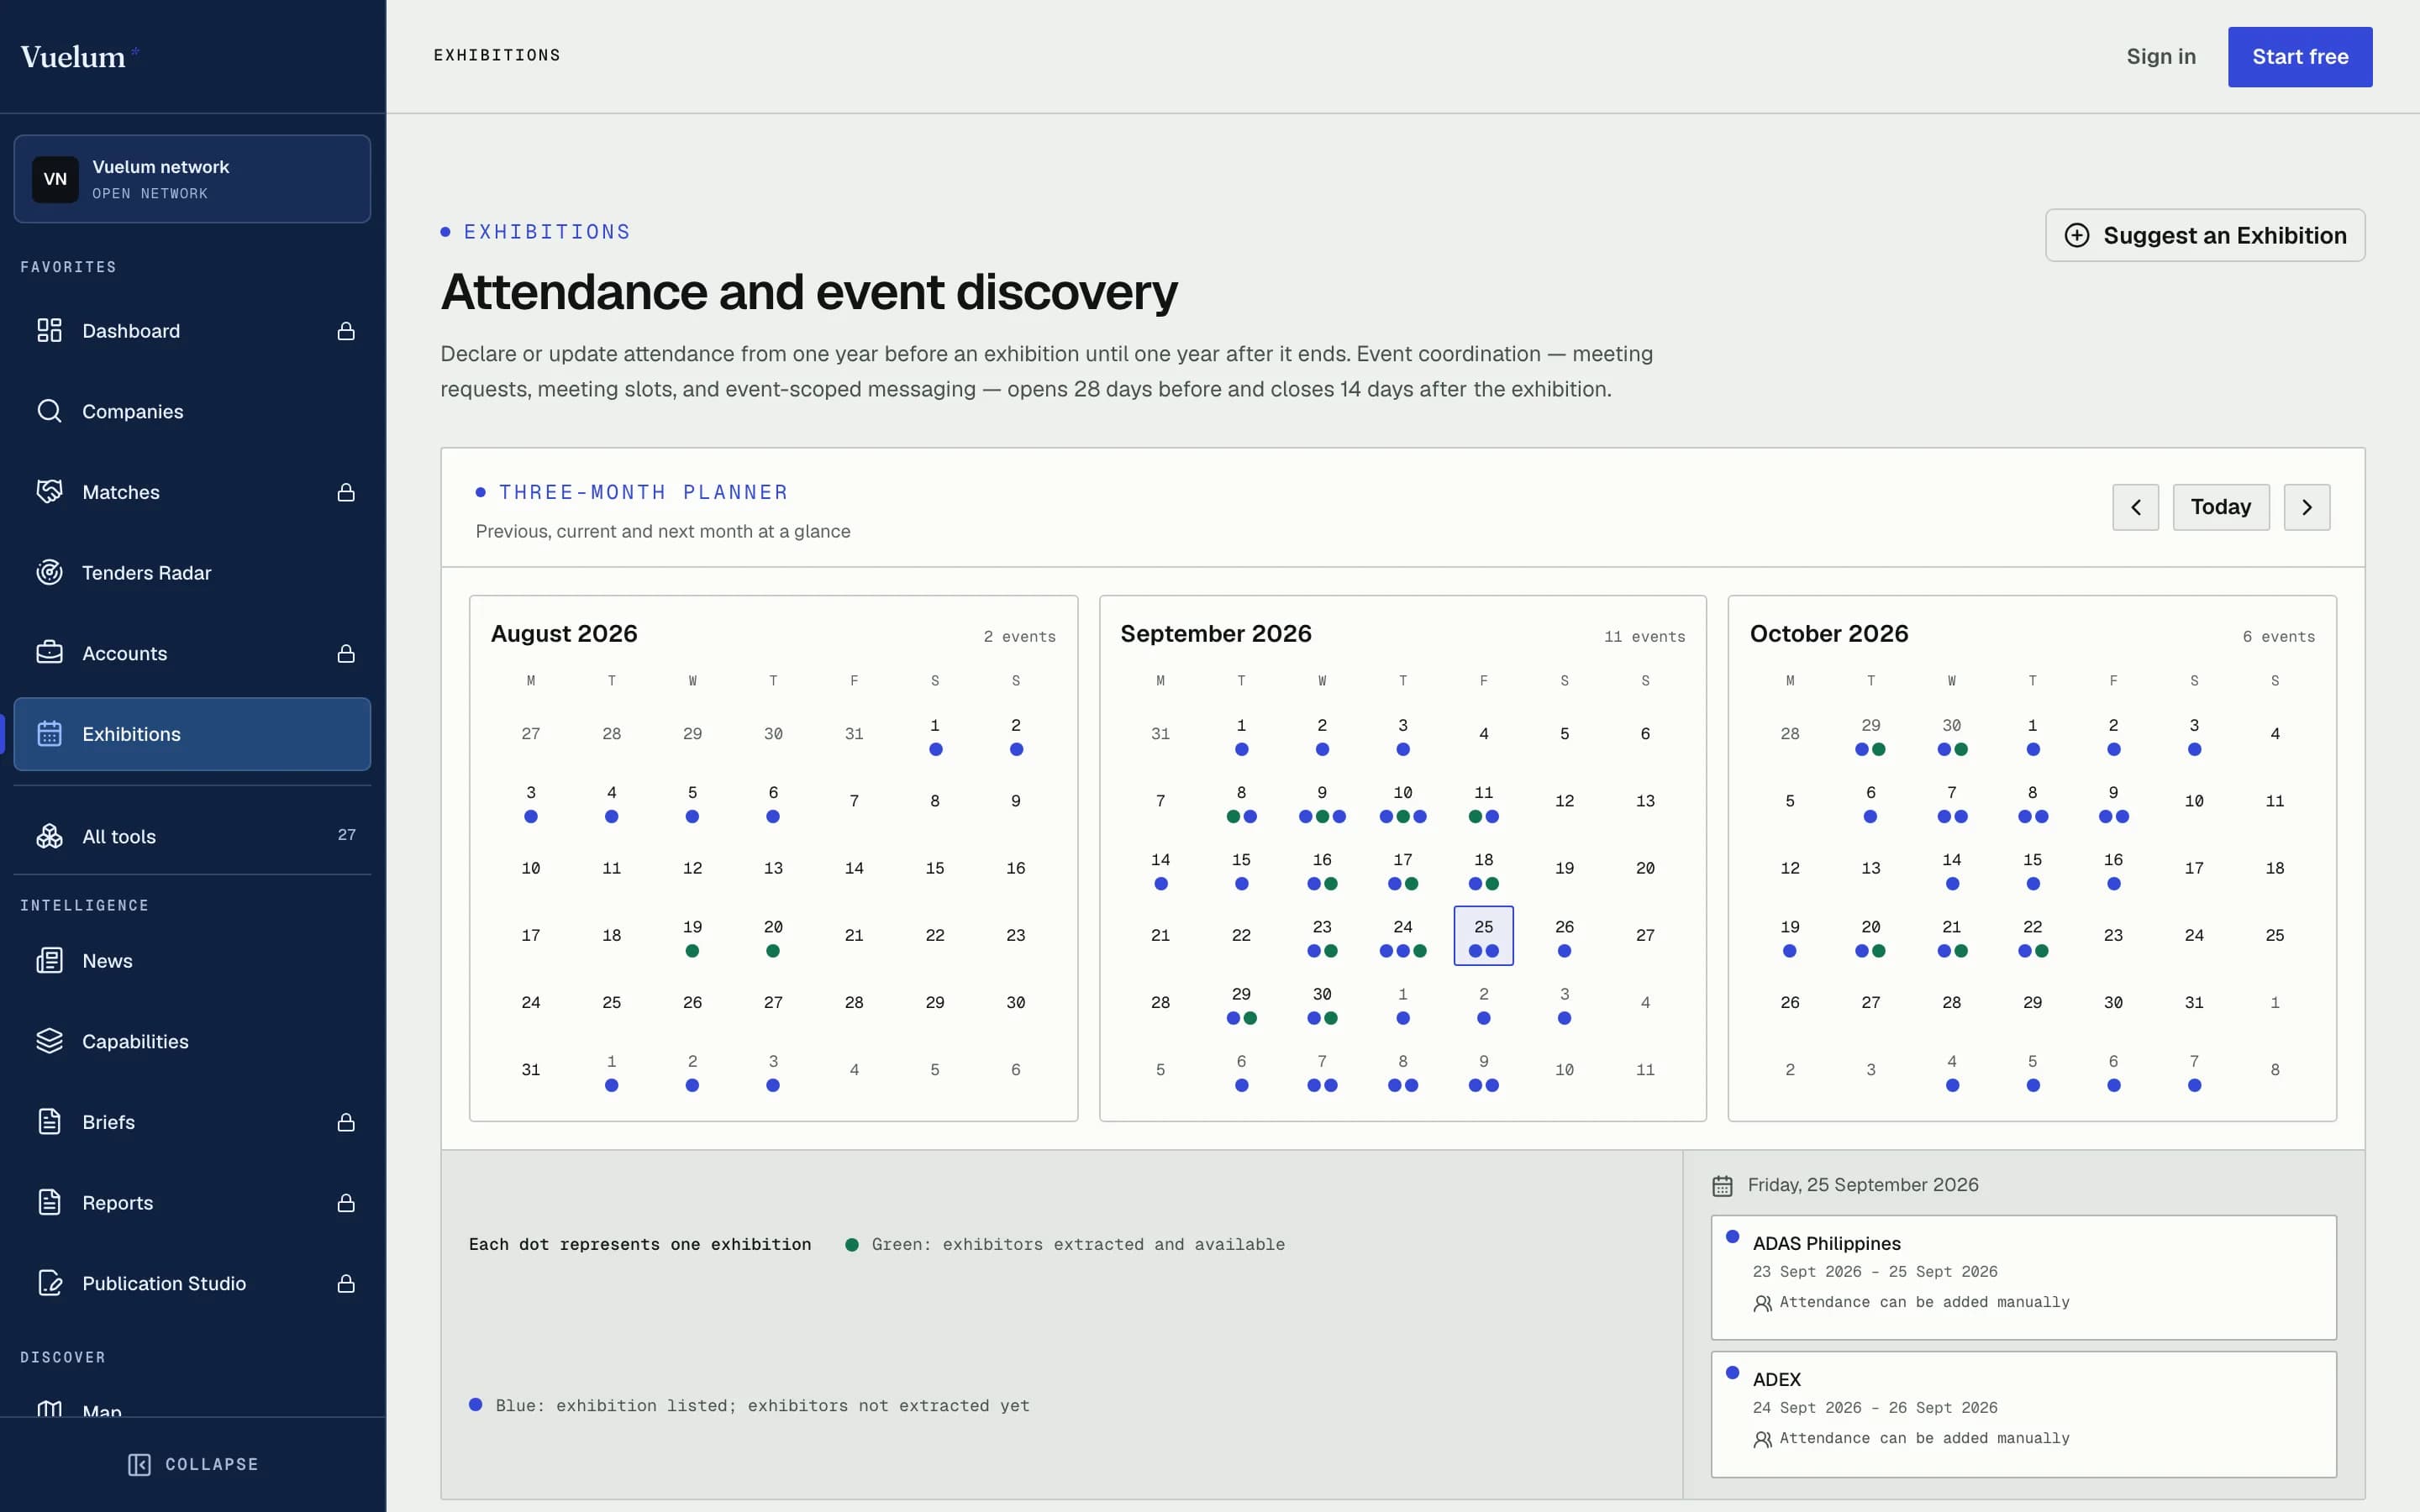Click the Reports document icon
The height and width of the screenshot is (1512, 2420).
pos(49,1202)
